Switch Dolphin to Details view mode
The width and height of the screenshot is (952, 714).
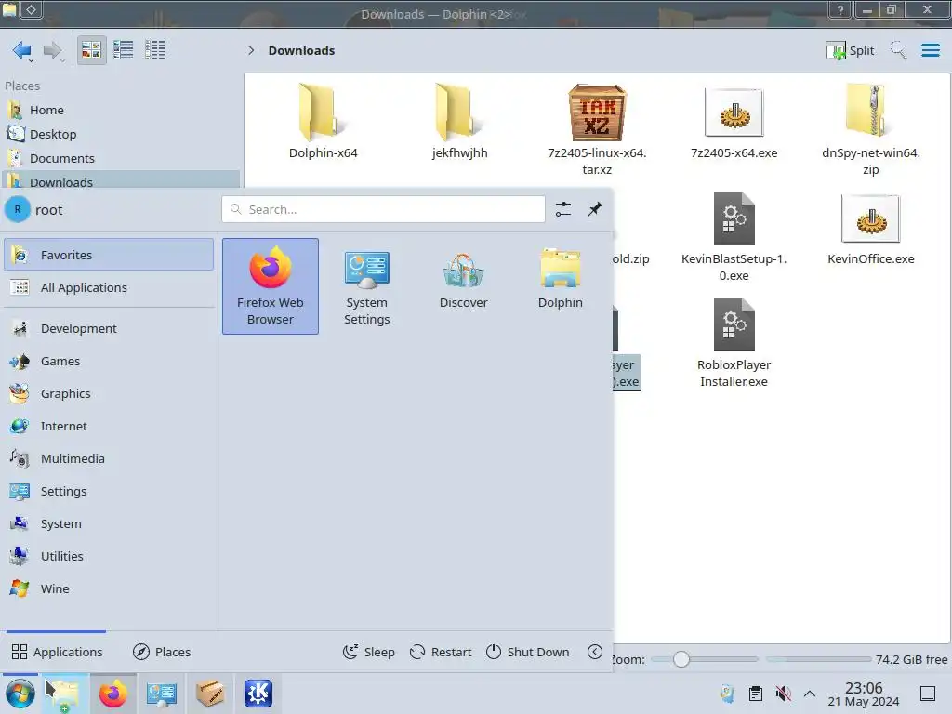[155, 50]
